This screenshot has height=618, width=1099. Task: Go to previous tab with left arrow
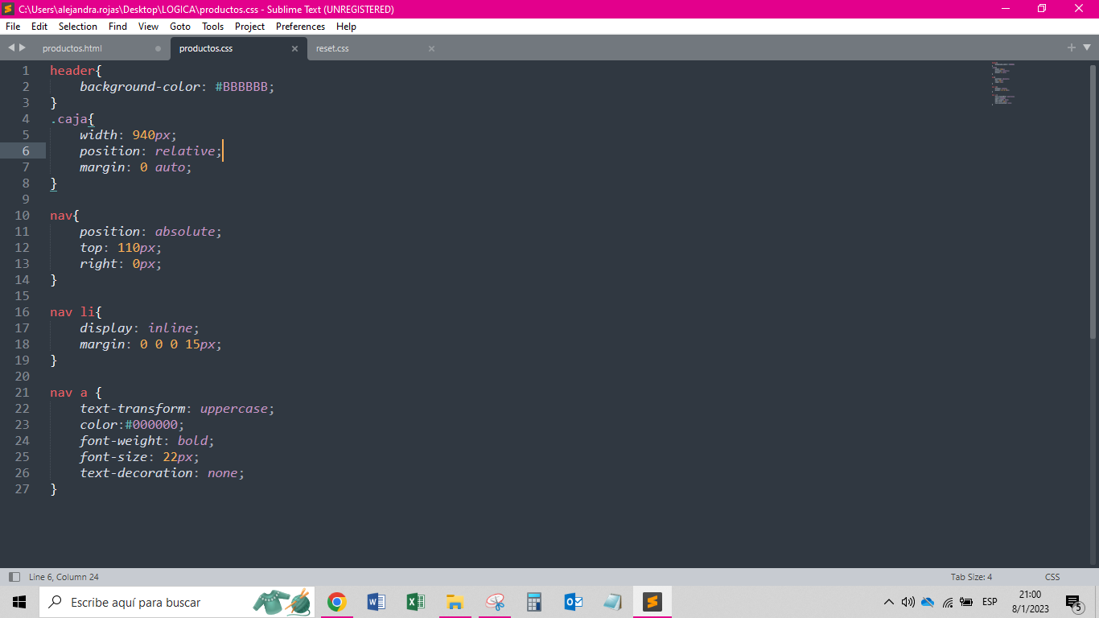11,47
